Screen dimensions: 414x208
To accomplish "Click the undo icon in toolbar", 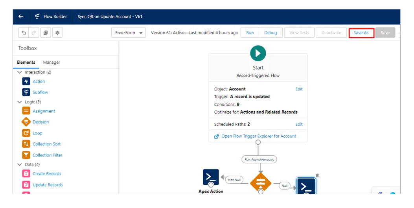I will click(24, 33).
